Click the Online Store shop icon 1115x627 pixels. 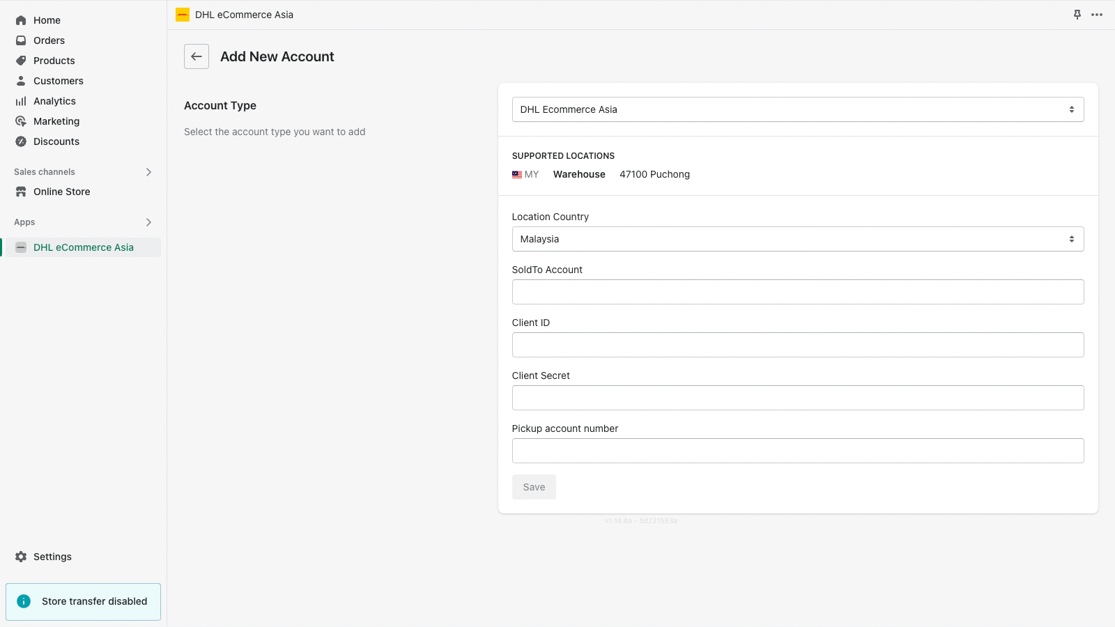(21, 192)
